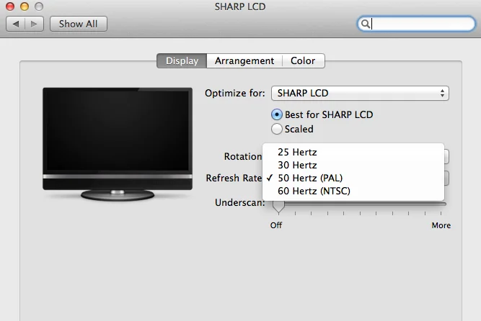The image size is (481, 321).
Task: Go back with the left arrow button
Action: [16, 24]
